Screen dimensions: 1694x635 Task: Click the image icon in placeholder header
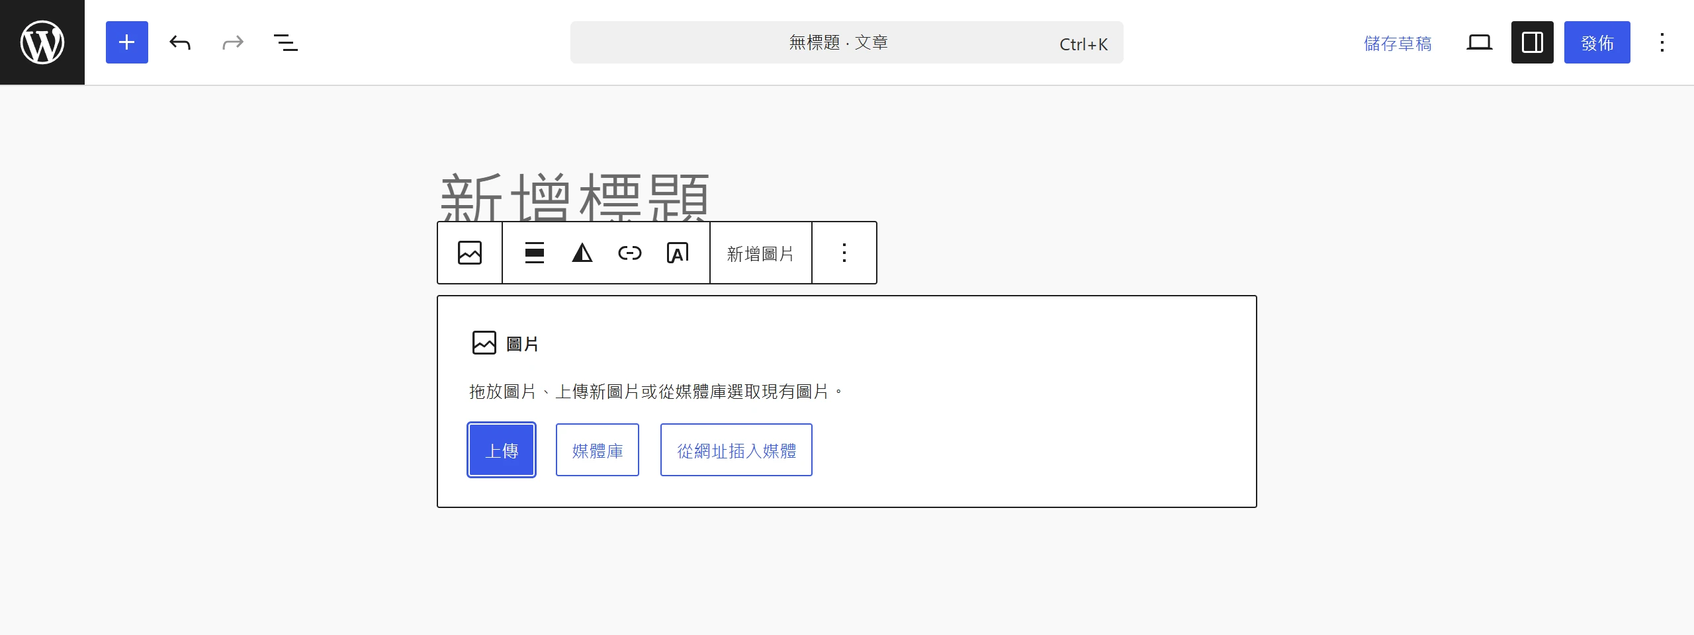484,343
